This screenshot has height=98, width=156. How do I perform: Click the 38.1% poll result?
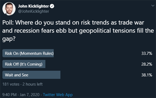(x=147, y=75)
